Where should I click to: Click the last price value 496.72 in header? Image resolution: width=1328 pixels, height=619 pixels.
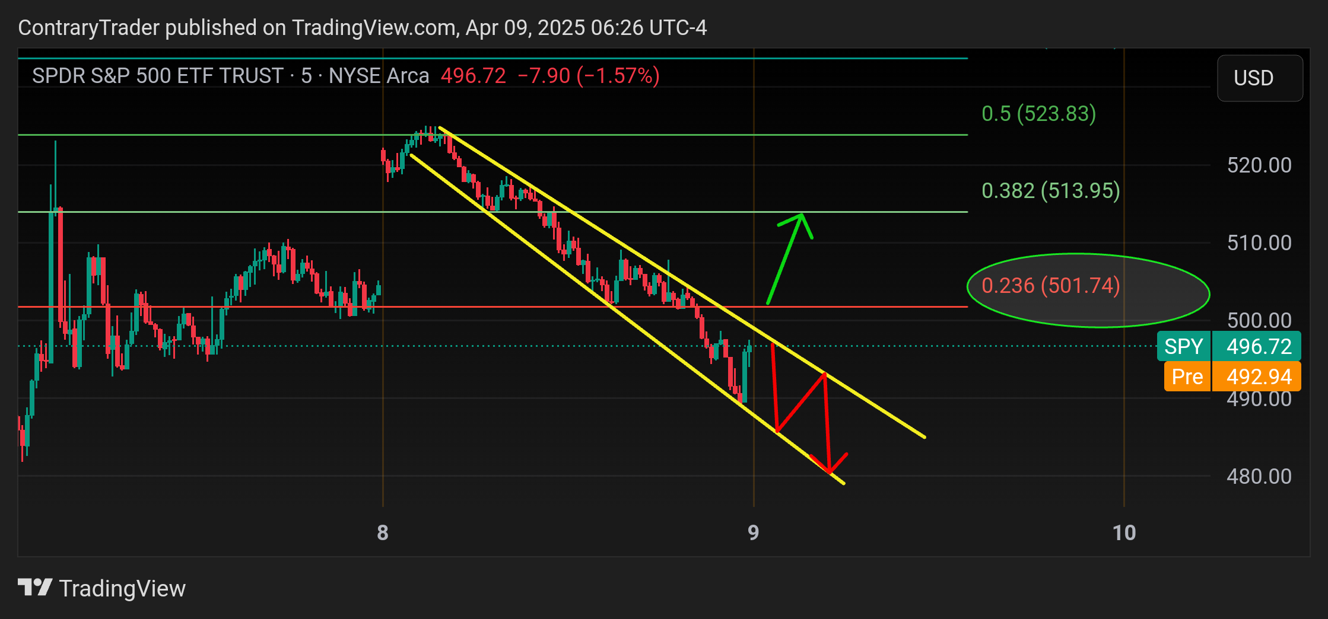(x=474, y=76)
